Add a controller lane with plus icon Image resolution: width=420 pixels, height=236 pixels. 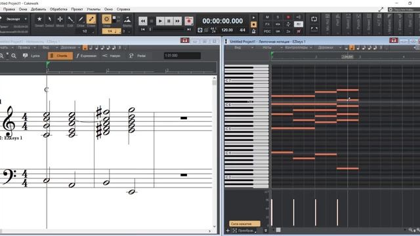click(228, 230)
